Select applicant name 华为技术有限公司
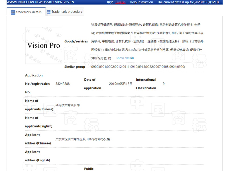Screen dimensions: 228x171 [x=68, y=105]
